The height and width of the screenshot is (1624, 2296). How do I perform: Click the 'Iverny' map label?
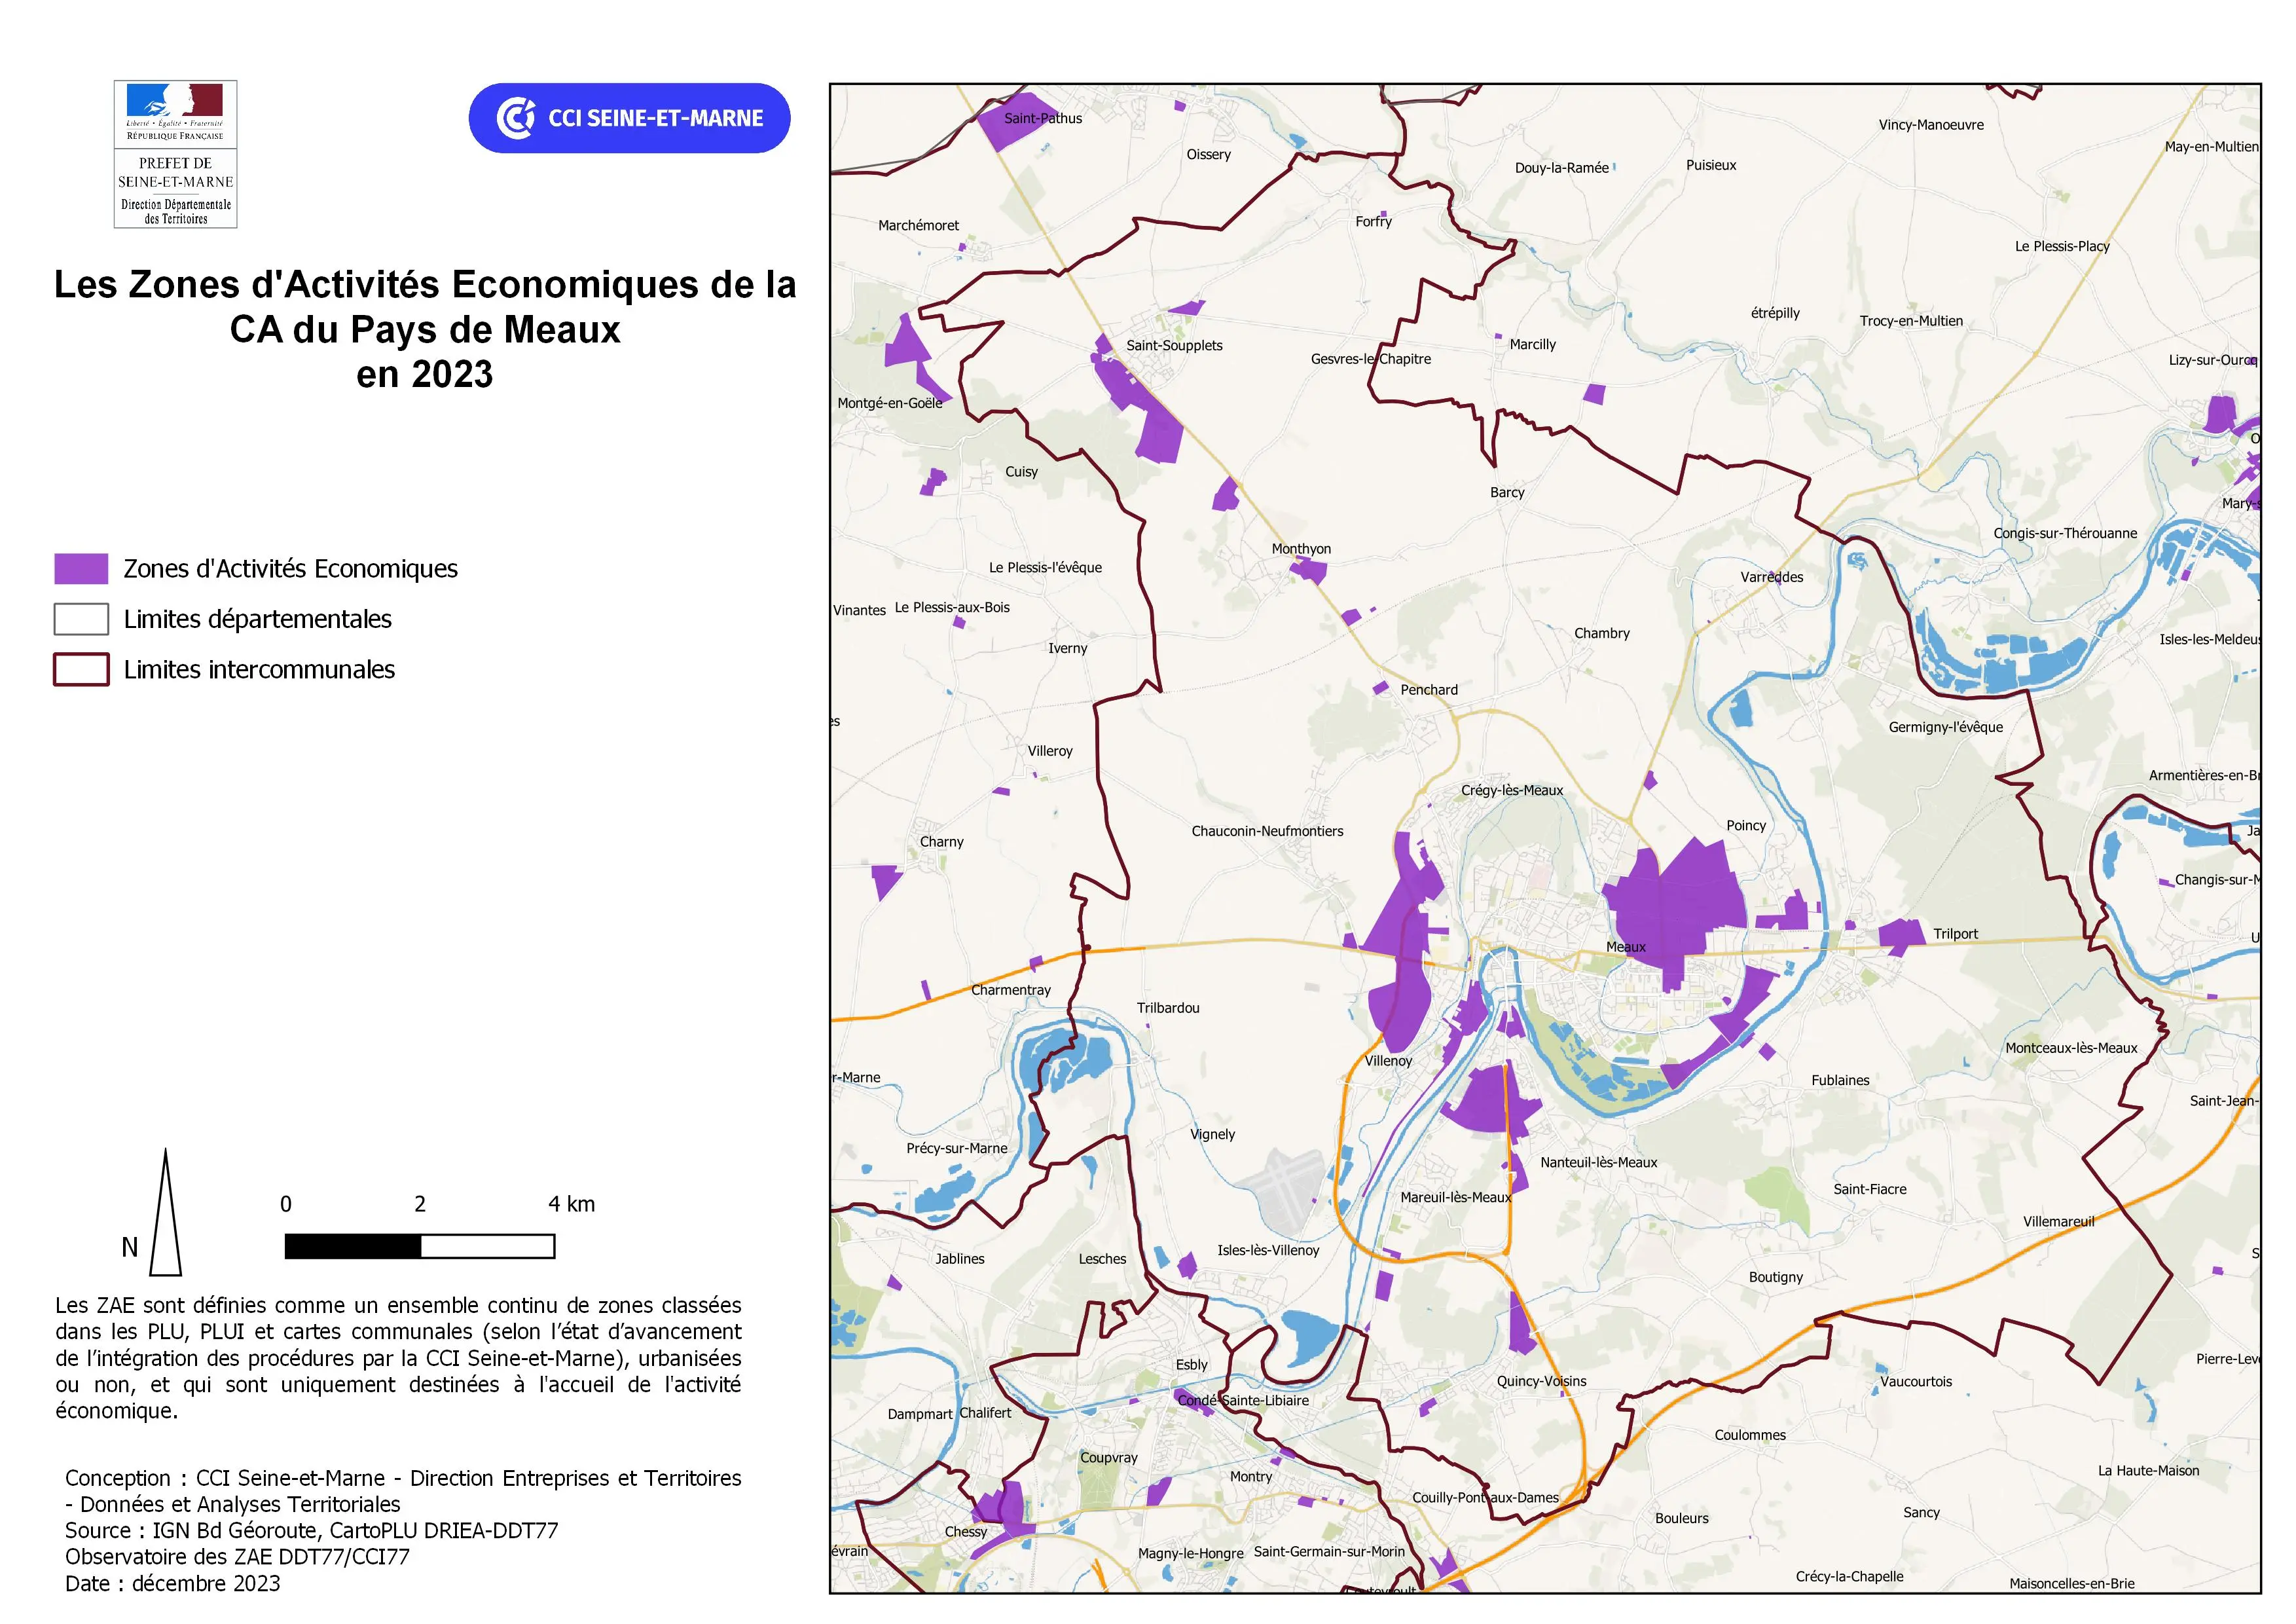point(1067,648)
